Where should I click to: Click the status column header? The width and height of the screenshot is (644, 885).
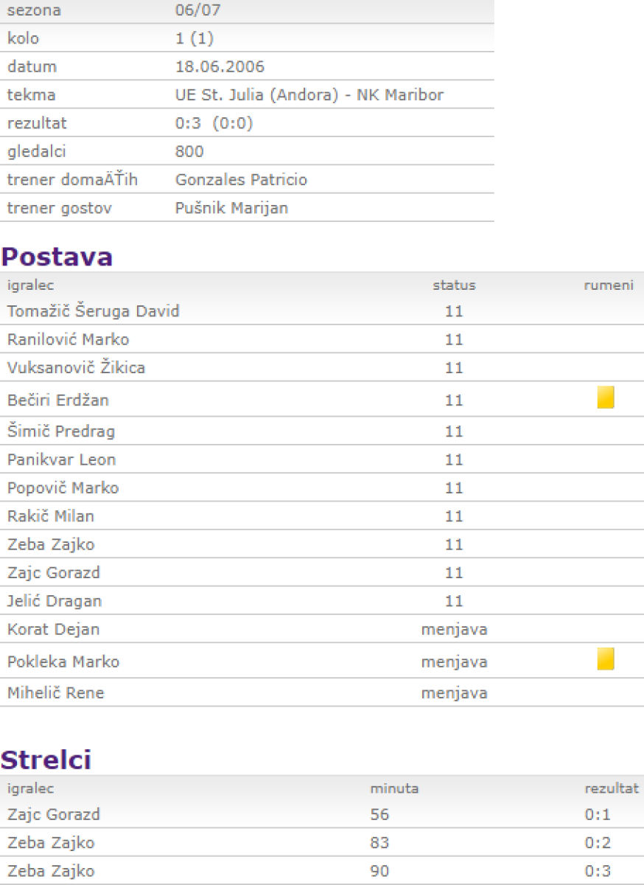tap(454, 285)
